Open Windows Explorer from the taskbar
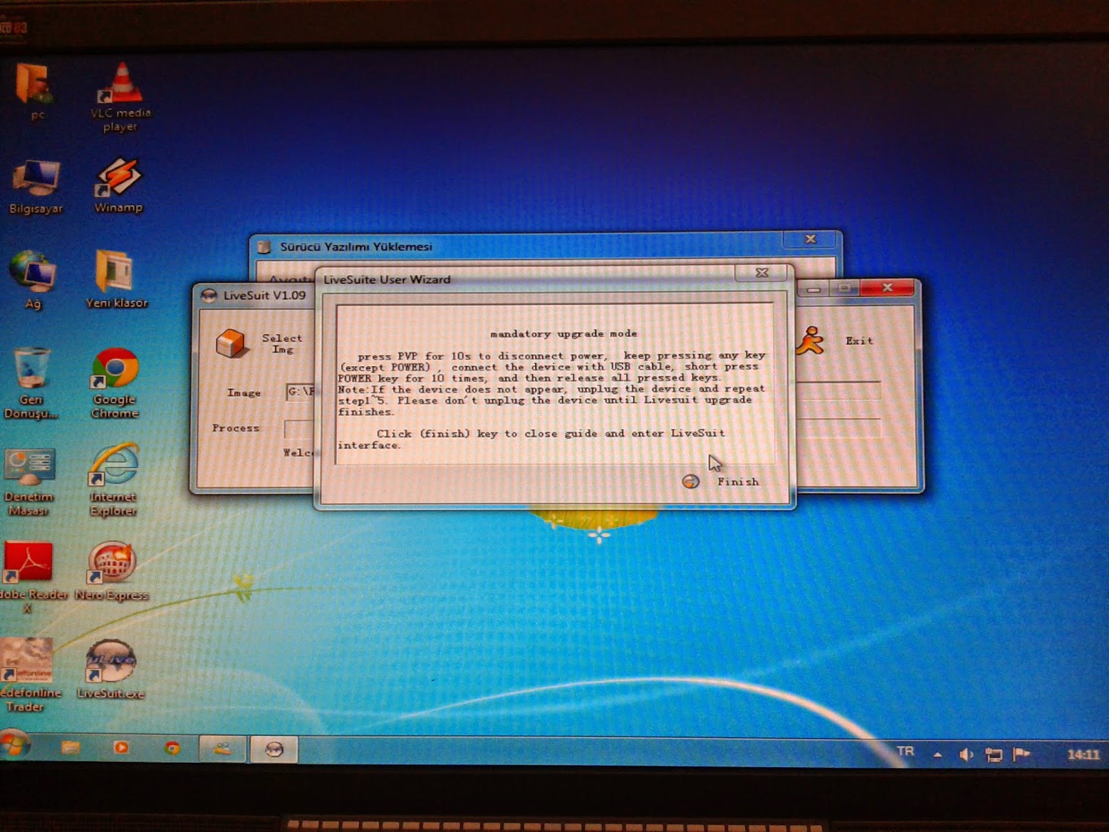Screen dimensions: 1109x832 70,747
